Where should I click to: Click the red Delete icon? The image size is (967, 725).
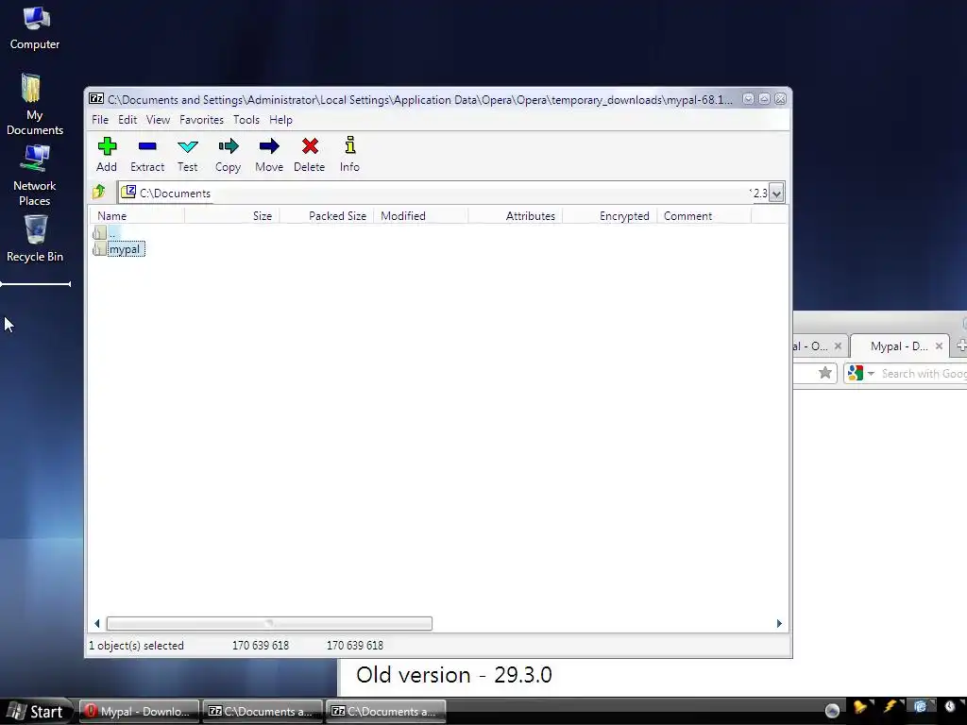click(x=310, y=146)
